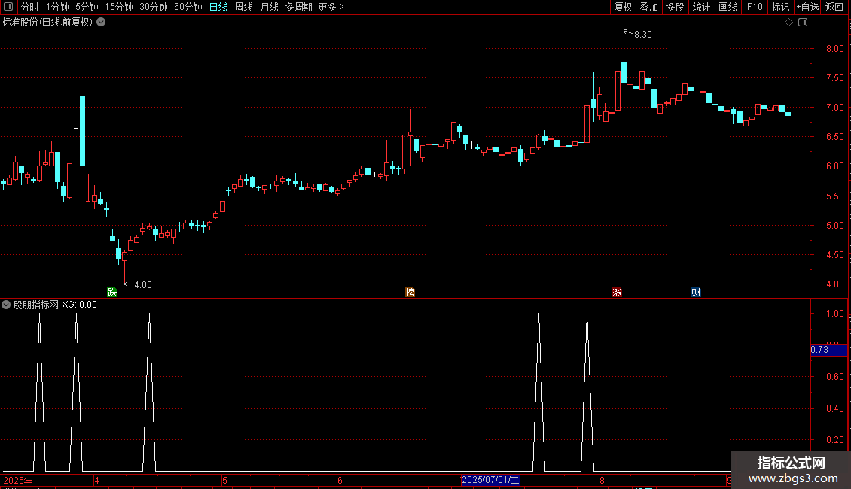Select the 日线 daily period tab

[218, 7]
